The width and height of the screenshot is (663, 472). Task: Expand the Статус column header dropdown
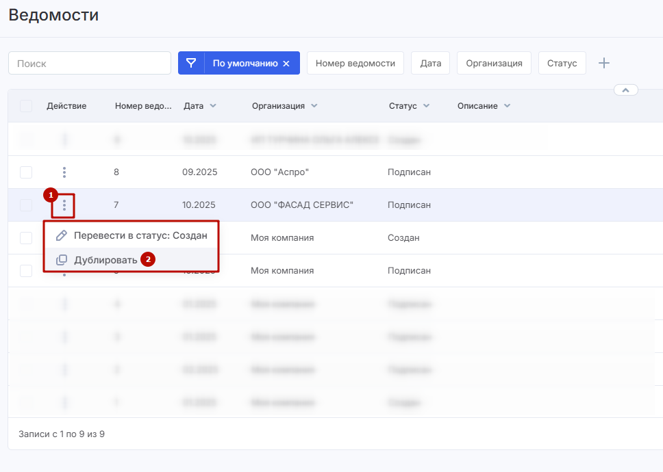click(x=426, y=106)
